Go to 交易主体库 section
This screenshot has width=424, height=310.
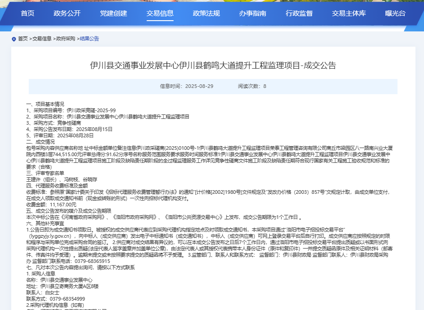pos(349,13)
